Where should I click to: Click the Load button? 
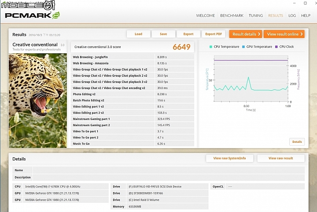[139, 34]
